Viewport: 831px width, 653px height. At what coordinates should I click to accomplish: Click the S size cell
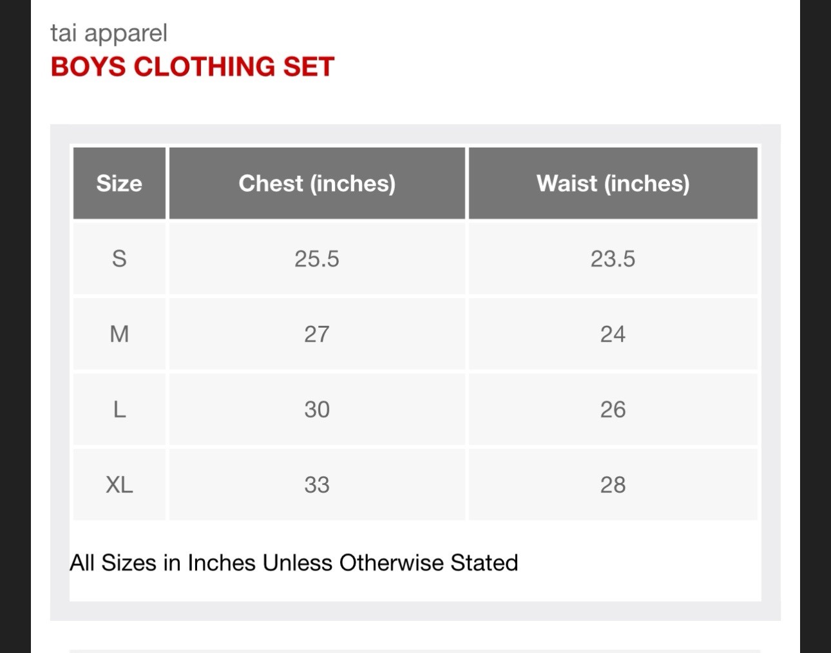tap(119, 258)
